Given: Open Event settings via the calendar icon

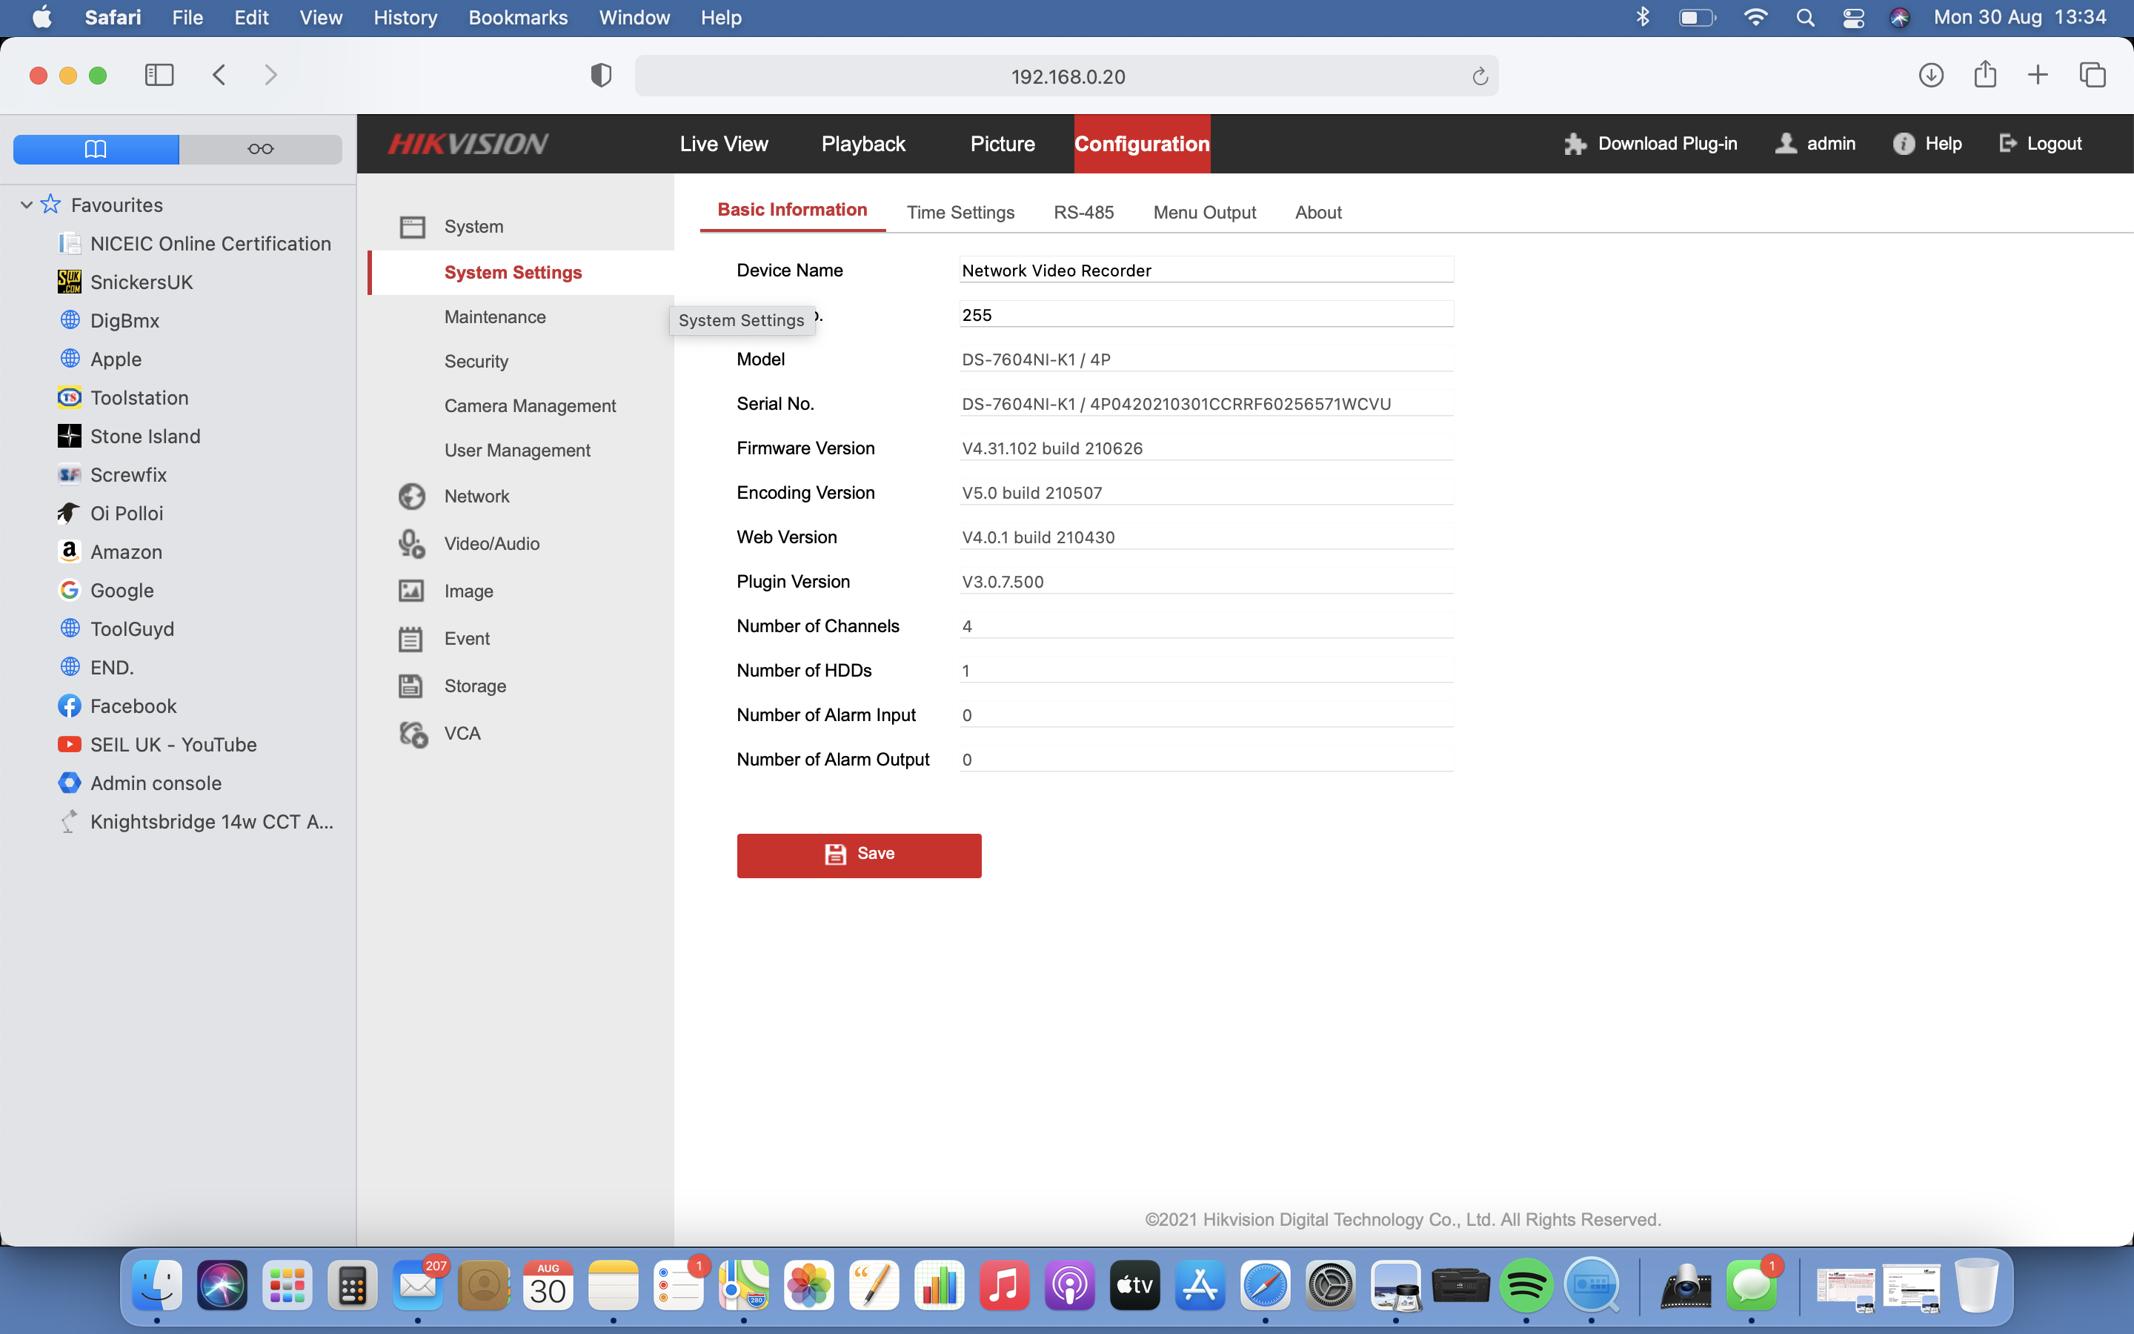Looking at the screenshot, I should click(x=411, y=638).
